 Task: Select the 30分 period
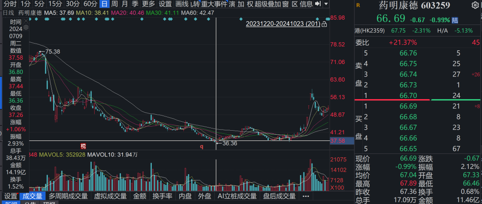pyautogui.click(x=73, y=4)
